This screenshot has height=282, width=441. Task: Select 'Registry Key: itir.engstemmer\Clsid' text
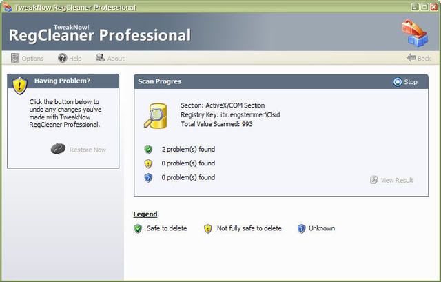230,114
